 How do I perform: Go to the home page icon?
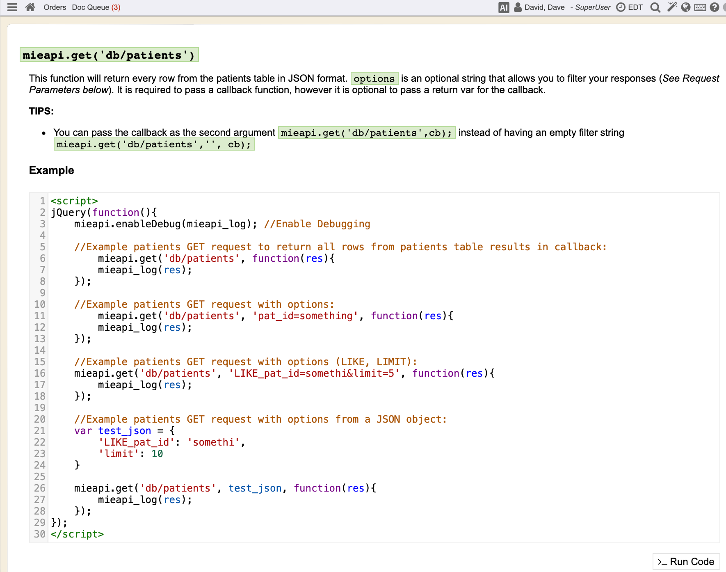(30, 7)
